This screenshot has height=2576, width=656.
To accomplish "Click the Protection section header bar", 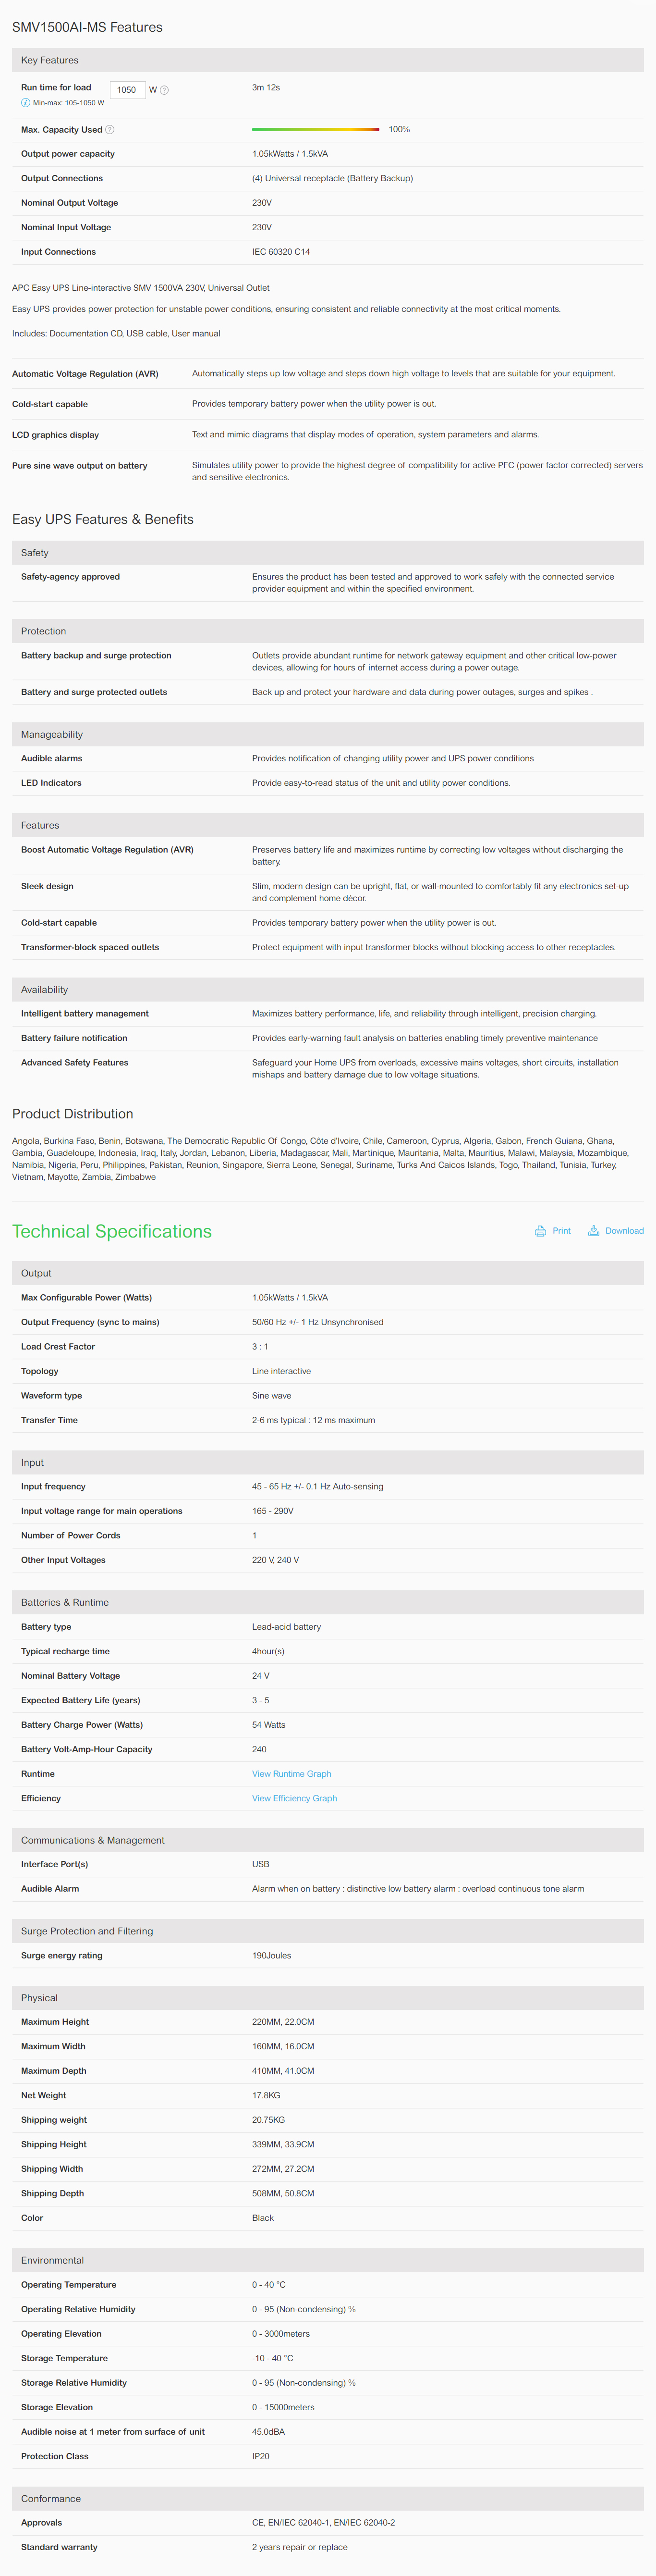I will click(328, 631).
